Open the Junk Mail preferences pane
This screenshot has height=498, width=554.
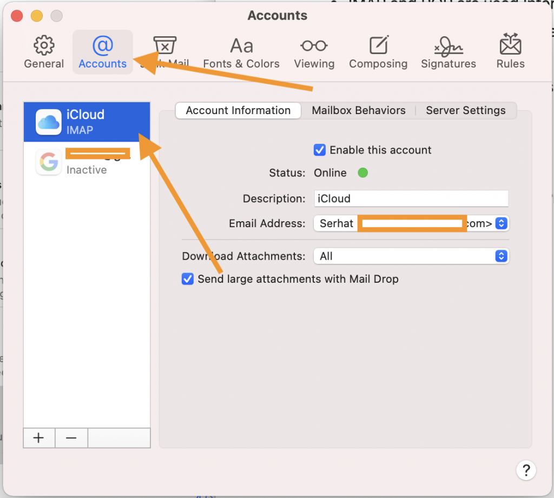pos(164,52)
